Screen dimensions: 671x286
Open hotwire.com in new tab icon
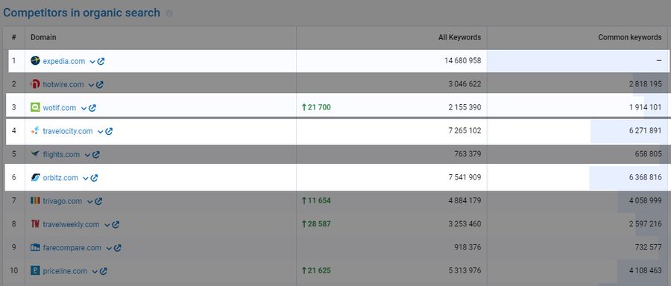point(100,85)
